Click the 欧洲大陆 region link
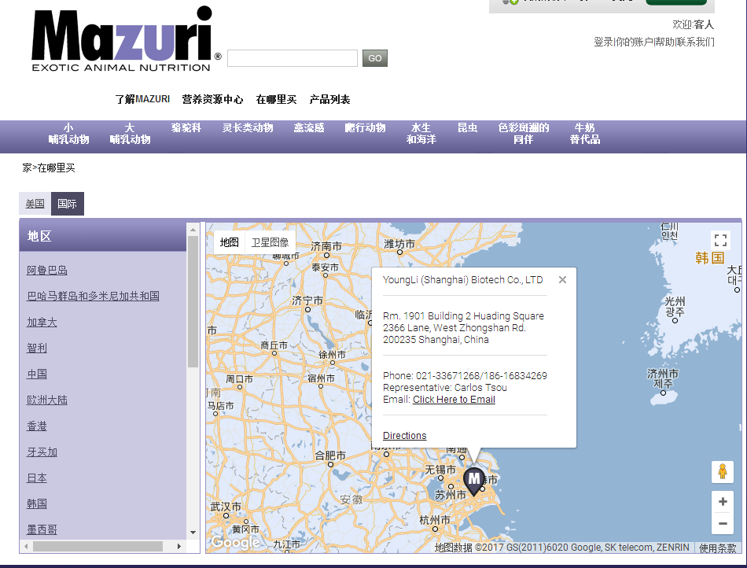The width and height of the screenshot is (747, 568). 46,400
